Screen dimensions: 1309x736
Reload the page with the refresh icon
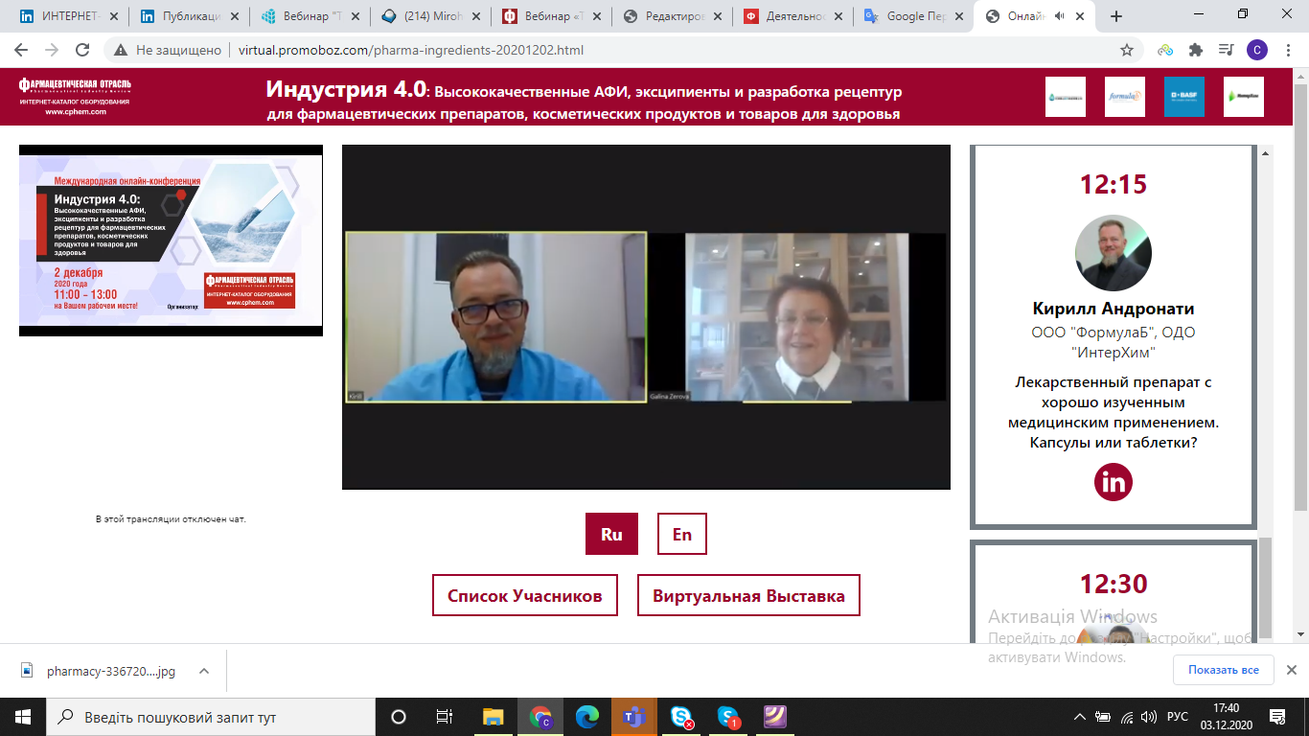pos(82,50)
